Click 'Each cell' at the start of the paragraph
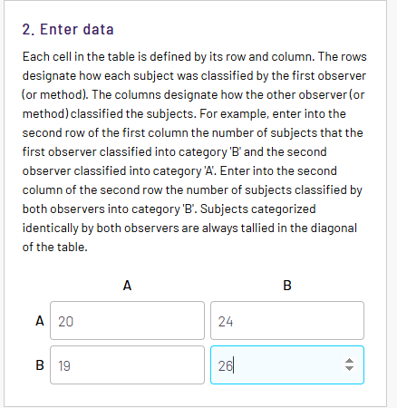 point(46,57)
